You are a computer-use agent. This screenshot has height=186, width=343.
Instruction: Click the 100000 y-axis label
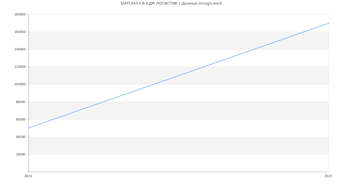[x=20, y=84]
